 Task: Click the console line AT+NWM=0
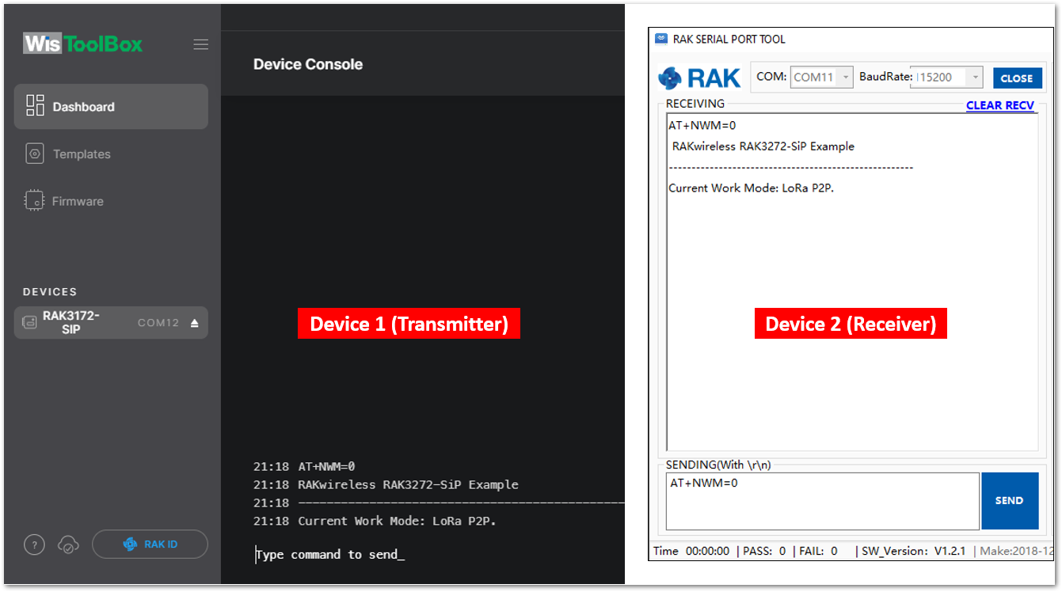(x=326, y=466)
